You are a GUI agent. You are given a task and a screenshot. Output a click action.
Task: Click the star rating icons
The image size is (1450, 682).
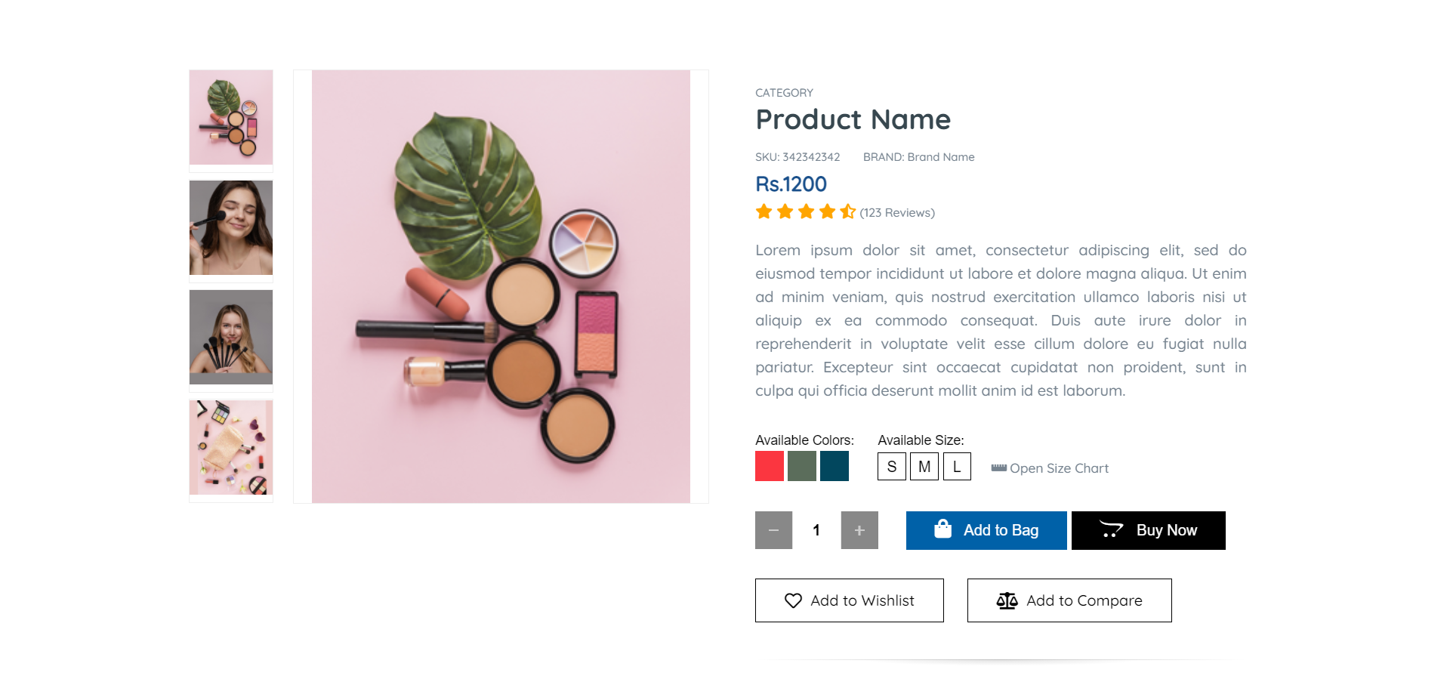(x=805, y=211)
